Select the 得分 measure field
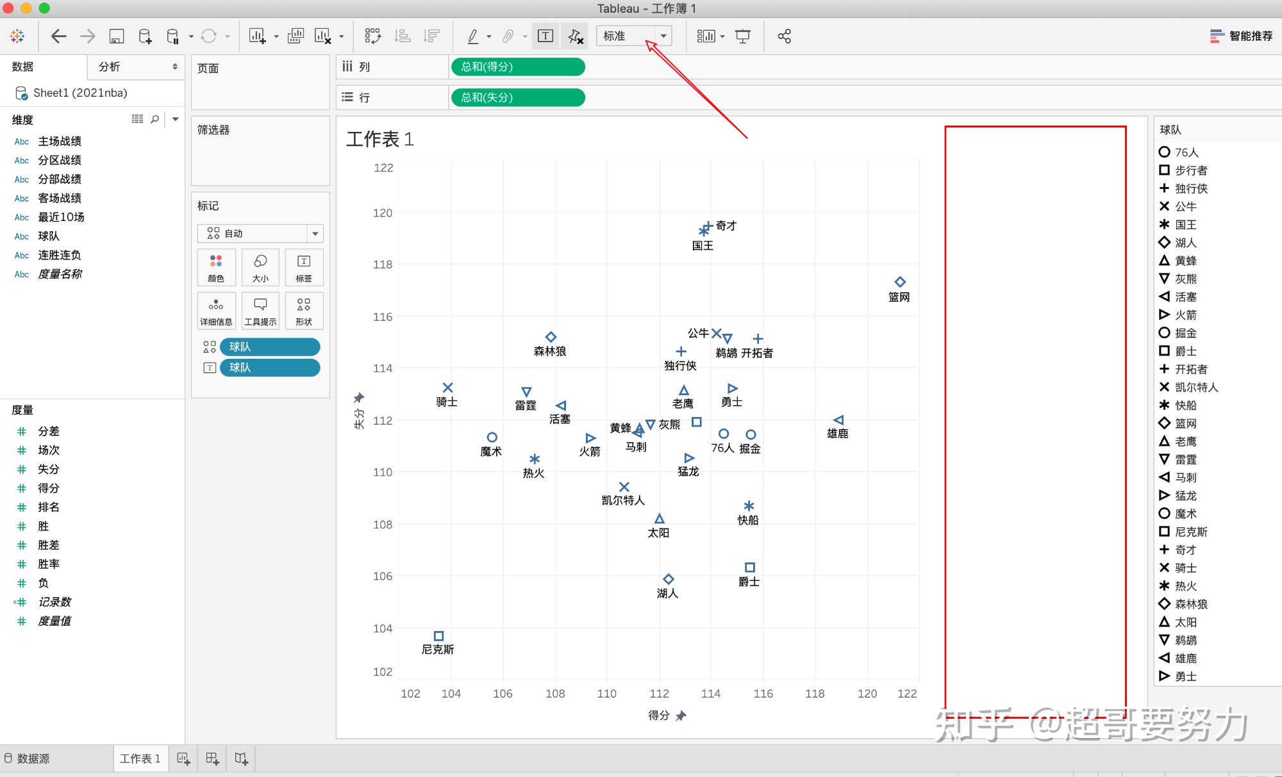This screenshot has width=1282, height=777. point(49,488)
